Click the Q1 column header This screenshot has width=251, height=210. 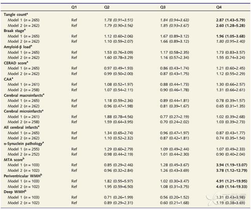pos(74,7)
